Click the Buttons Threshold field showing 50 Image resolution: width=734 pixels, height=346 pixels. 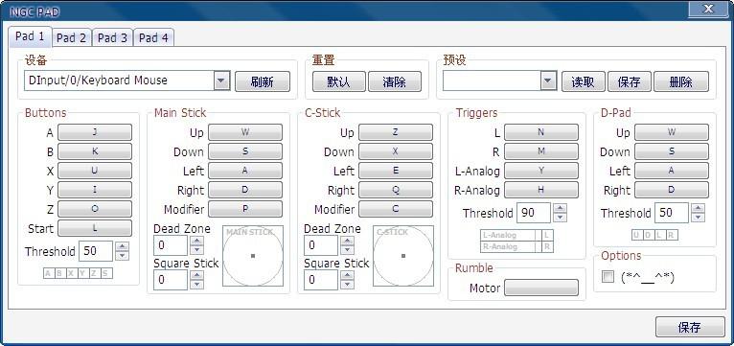(96, 251)
